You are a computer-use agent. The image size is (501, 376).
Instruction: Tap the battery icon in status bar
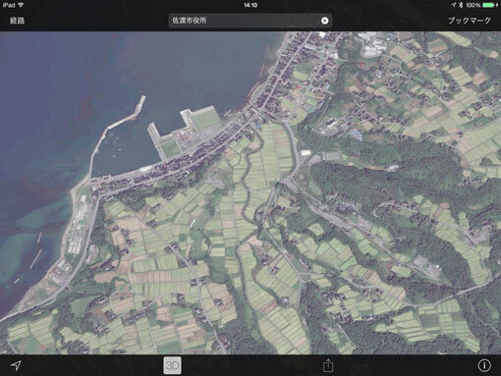pos(489,5)
